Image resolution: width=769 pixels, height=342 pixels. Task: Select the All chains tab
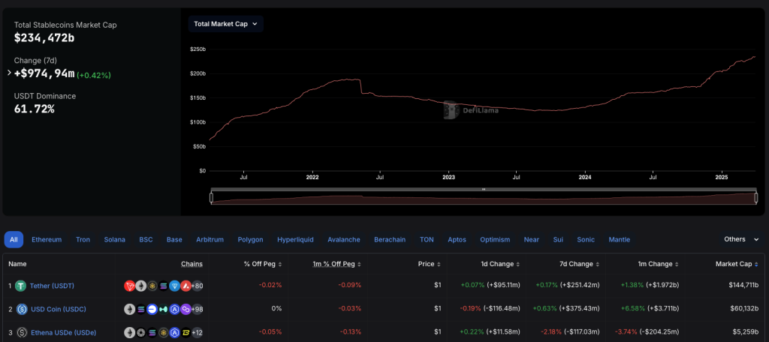[14, 239]
